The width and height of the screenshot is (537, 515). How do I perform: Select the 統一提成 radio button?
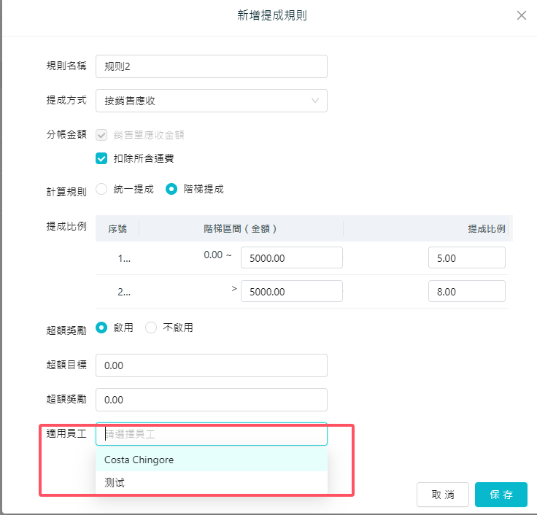[101, 189]
